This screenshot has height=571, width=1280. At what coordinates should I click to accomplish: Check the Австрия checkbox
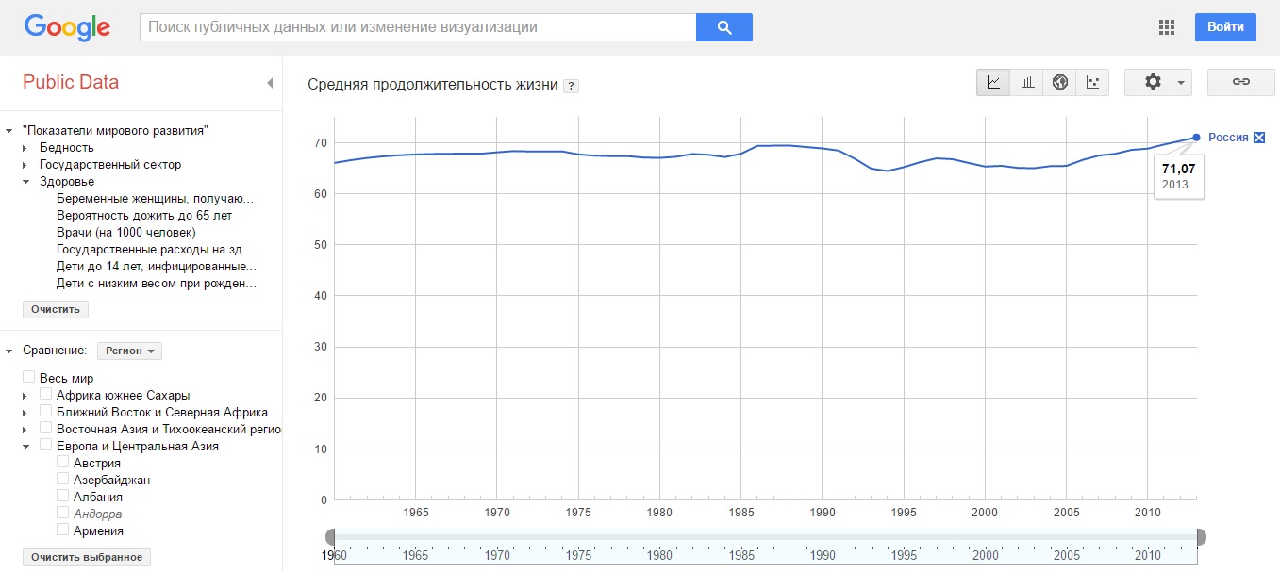pyautogui.click(x=62, y=462)
